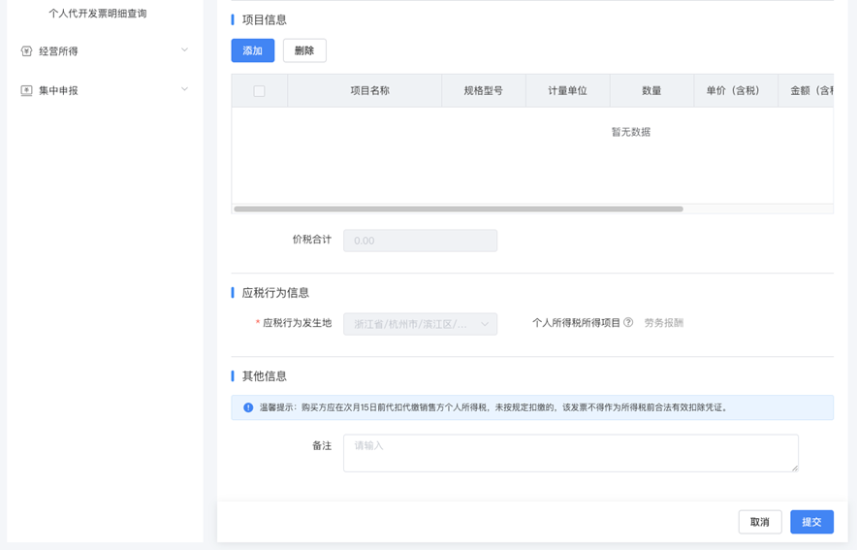Expand the 经营所得 chevron arrow
The image size is (857, 550).
184,50
